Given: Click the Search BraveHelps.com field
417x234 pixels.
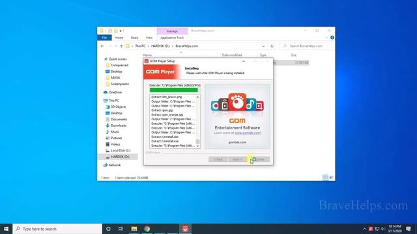Looking at the screenshot, I should point(306,46).
